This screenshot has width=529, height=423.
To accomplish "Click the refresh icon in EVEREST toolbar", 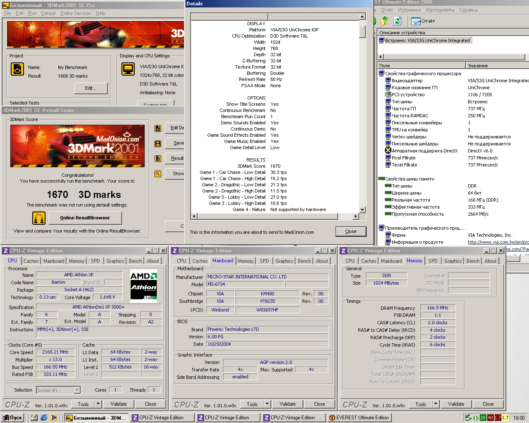I will click(x=398, y=21).
